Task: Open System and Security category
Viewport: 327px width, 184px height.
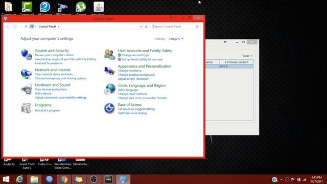Action: pyautogui.click(x=52, y=51)
